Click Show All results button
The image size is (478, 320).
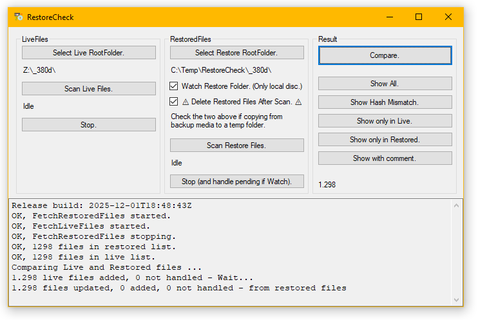coord(385,83)
